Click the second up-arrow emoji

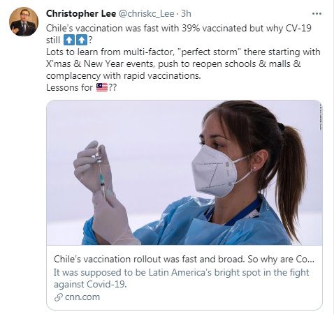click(82, 40)
